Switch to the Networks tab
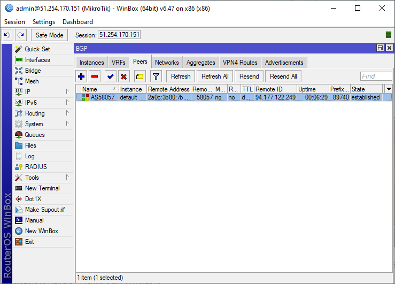This screenshot has width=395, height=284. coord(167,63)
